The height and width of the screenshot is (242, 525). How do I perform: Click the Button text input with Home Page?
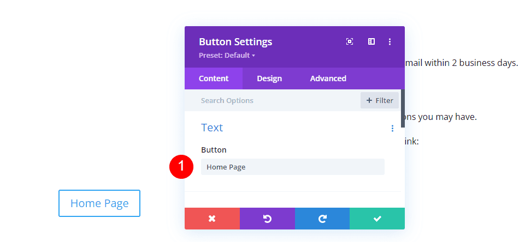tap(292, 167)
